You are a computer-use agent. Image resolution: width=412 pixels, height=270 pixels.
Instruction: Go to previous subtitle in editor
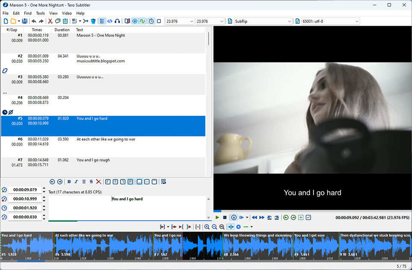tap(52, 182)
